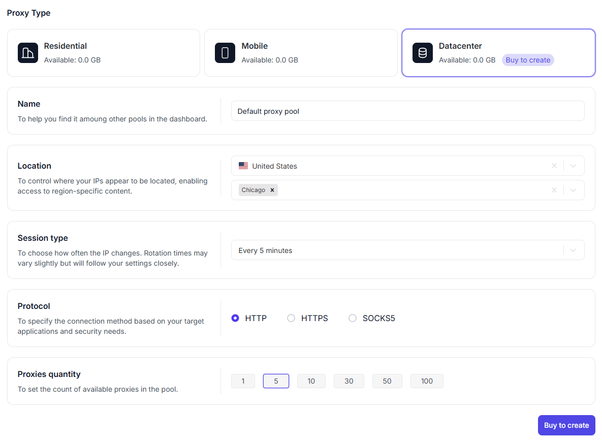Set proxies quantity to 5
This screenshot has width=602, height=441.
[x=276, y=381]
